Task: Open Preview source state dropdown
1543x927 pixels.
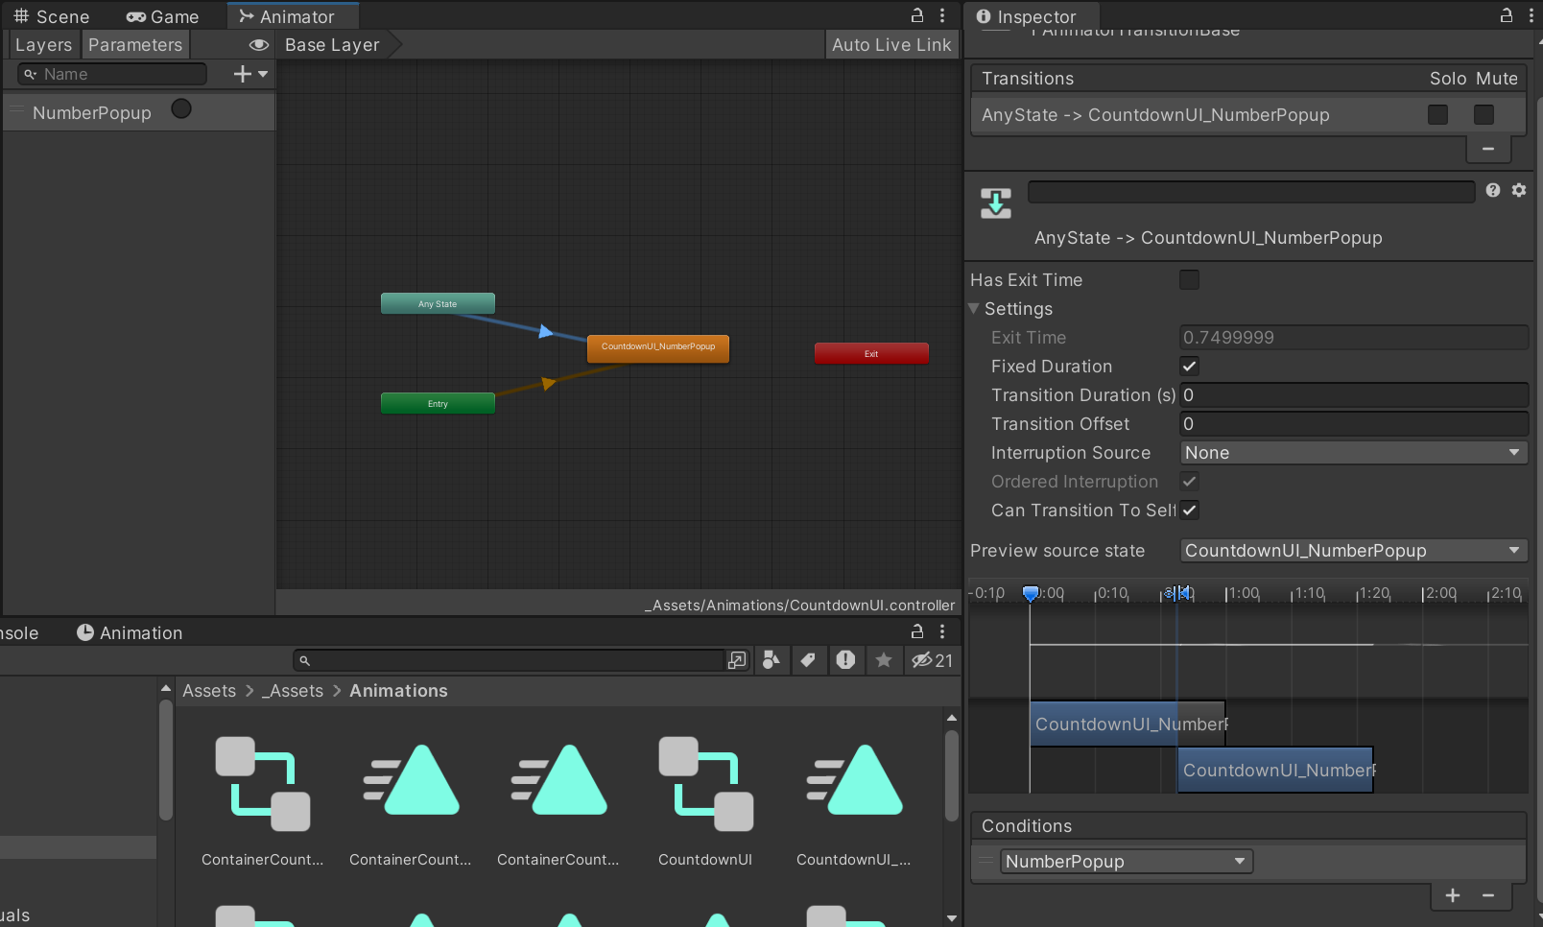Action: point(1354,550)
